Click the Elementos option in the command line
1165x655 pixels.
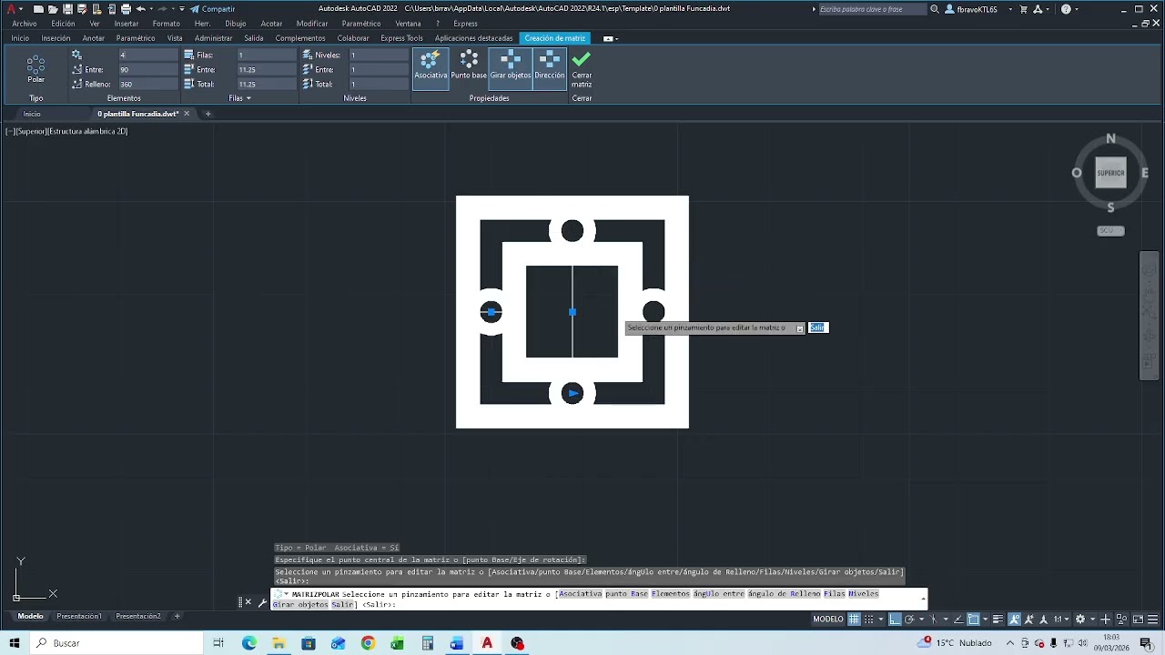[671, 593]
